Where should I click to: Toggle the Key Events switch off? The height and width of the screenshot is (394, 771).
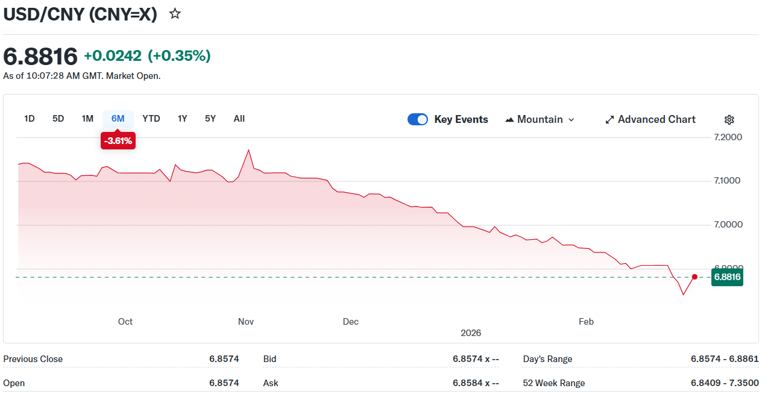[418, 119]
